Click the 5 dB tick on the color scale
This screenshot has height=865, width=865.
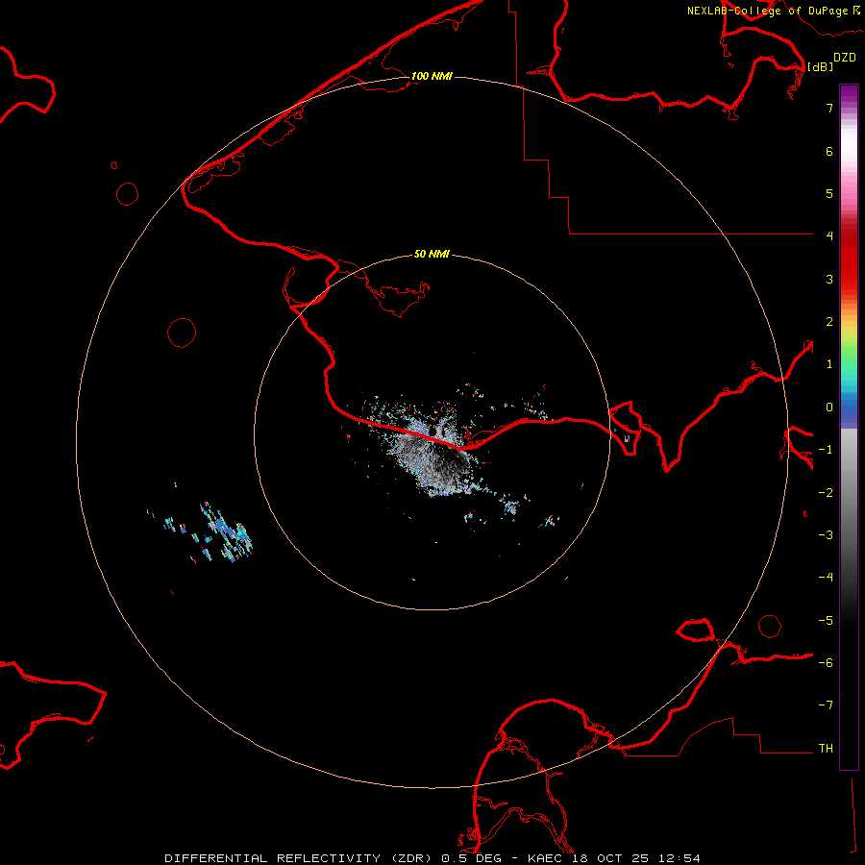829,193
